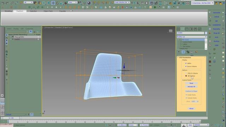Toggle the Outside Points checkbox

click(186, 98)
